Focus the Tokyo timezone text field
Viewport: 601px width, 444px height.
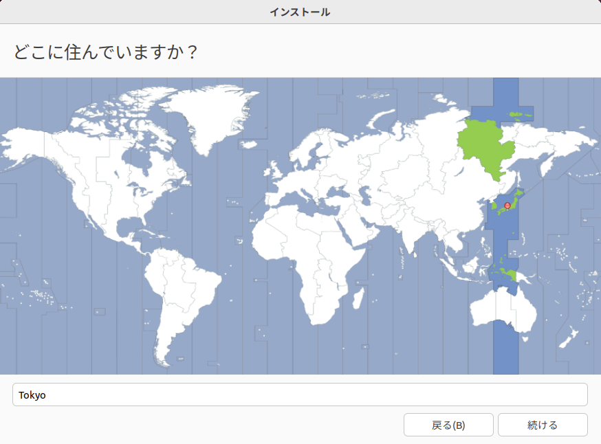300,395
